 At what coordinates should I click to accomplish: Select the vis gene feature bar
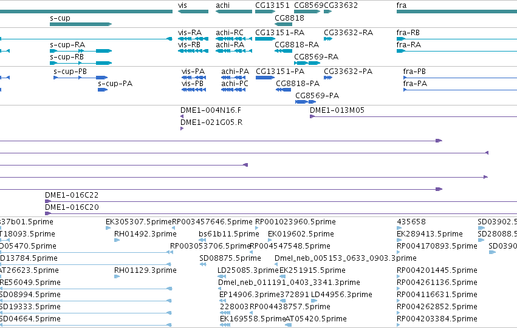point(193,12)
